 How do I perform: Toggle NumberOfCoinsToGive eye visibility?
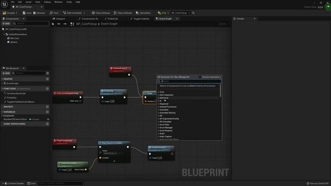click(48, 119)
